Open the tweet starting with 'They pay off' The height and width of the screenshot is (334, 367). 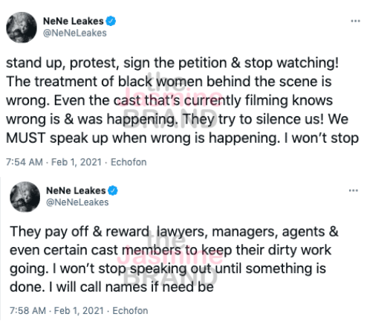(x=174, y=259)
